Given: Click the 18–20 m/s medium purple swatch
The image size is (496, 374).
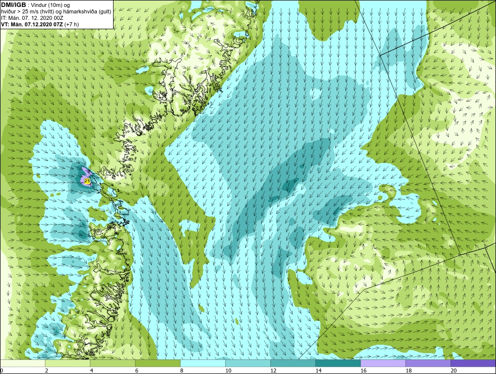Looking at the screenshot, I should (x=429, y=363).
